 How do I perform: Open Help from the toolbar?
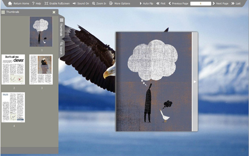(x=36, y=4)
